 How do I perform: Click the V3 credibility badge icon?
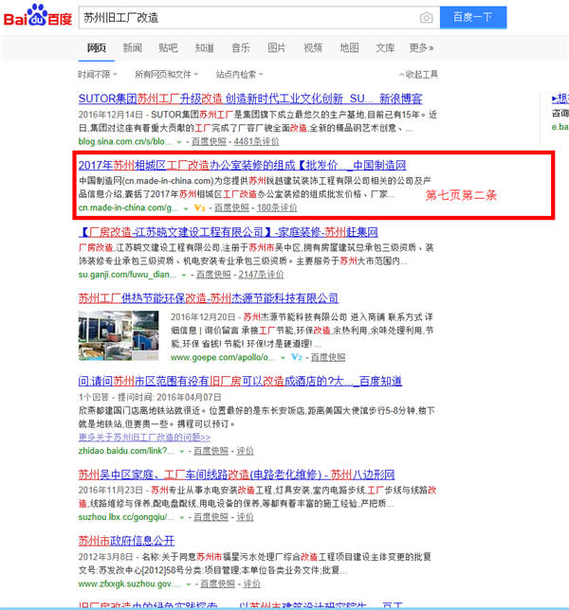coord(200,207)
